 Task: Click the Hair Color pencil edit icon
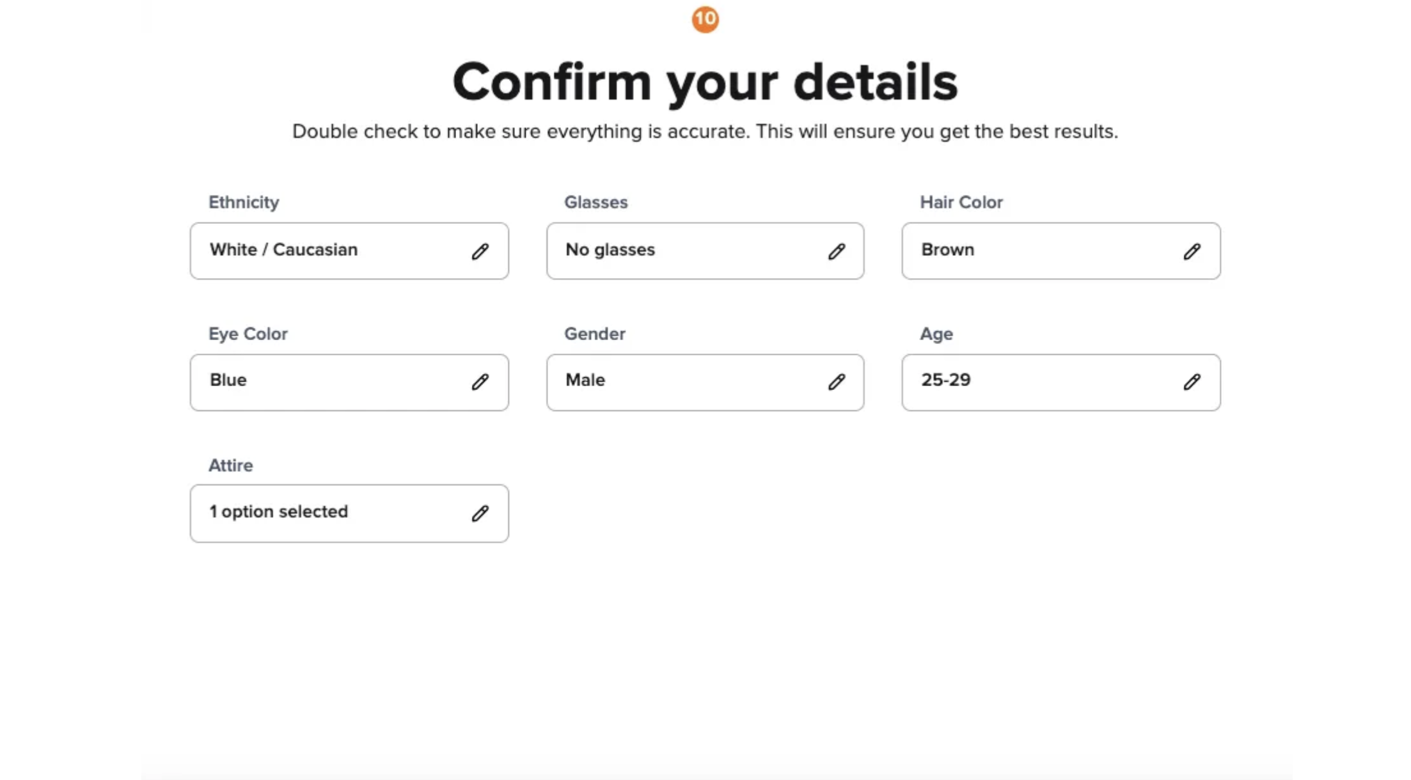1192,251
